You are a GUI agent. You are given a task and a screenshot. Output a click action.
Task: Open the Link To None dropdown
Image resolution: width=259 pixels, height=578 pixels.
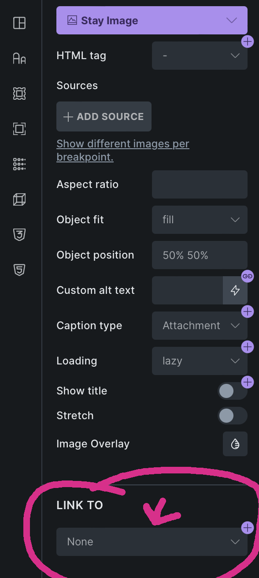point(152,542)
